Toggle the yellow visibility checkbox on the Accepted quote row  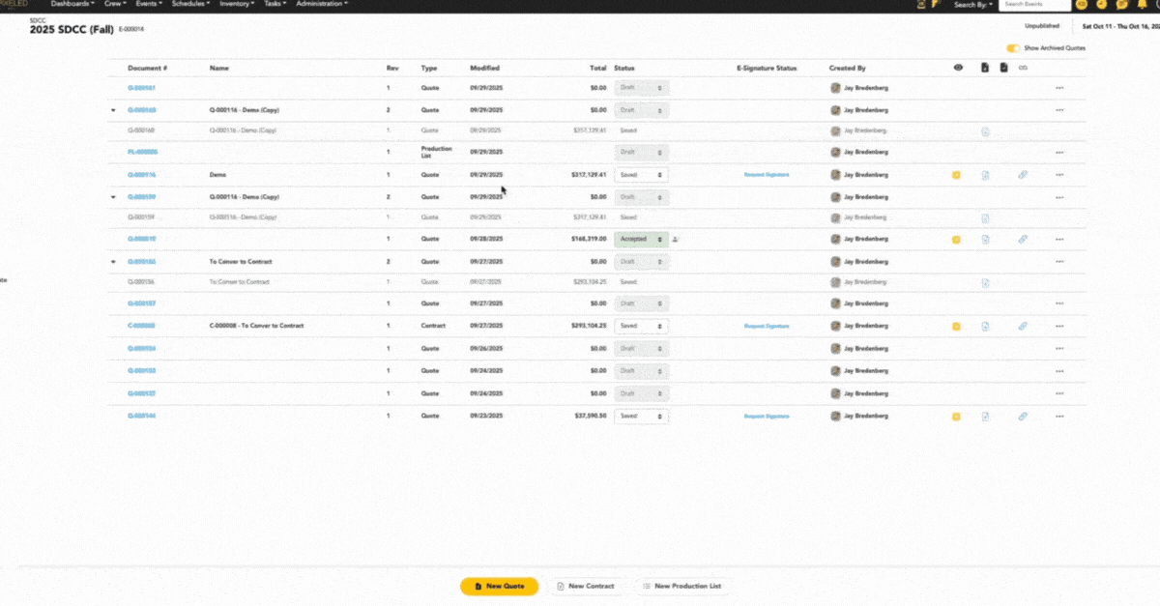(x=956, y=239)
